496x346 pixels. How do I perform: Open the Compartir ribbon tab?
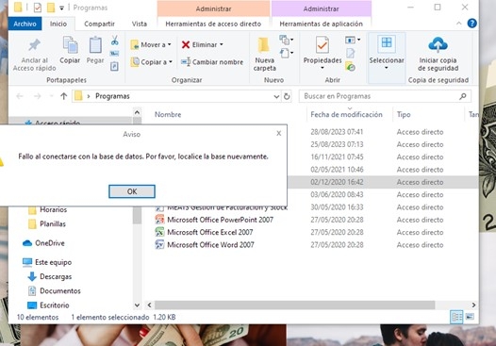(x=99, y=24)
